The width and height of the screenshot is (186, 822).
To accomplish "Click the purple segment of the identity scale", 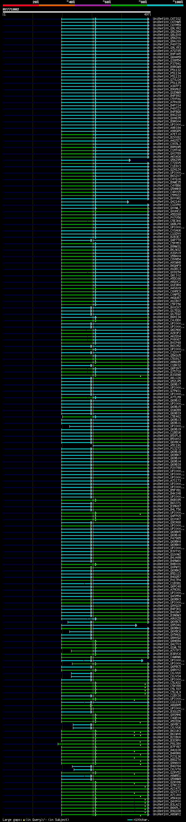I will (93, 5).
